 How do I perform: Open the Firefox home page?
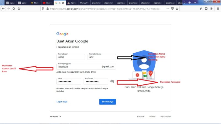tap(19, 9)
